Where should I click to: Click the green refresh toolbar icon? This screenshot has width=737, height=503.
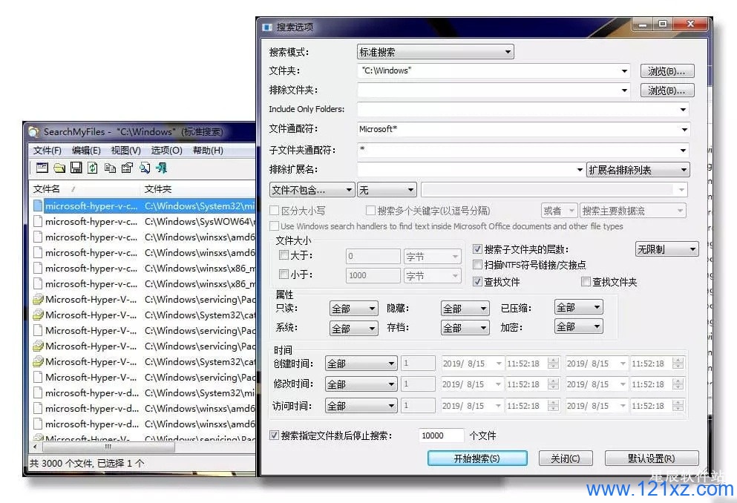(93, 168)
